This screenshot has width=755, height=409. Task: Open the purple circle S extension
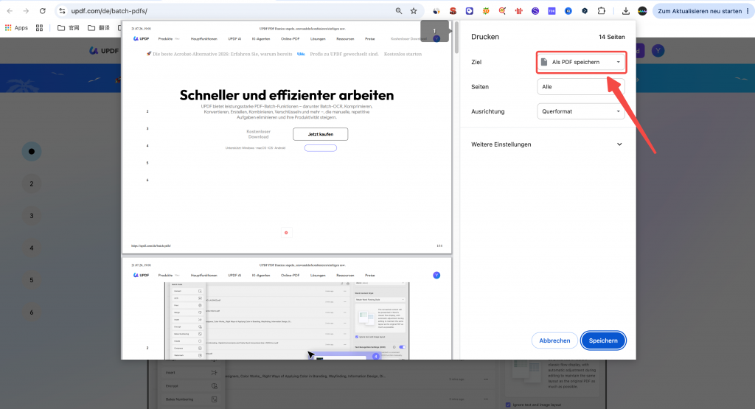click(535, 10)
